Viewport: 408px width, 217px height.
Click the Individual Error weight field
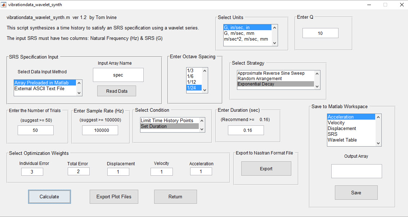point(32,172)
